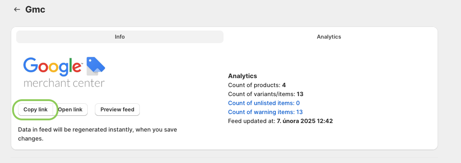Click the products count value 4
Screen dimensions: 461x163
point(284,85)
